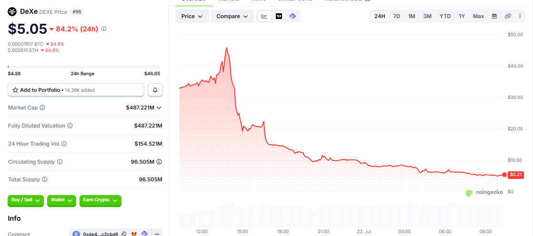Switch to the TradingView chart icon
The image size is (533, 236).
(279, 16)
